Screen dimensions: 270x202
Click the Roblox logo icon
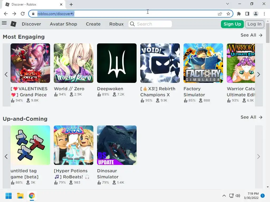pos(13,24)
